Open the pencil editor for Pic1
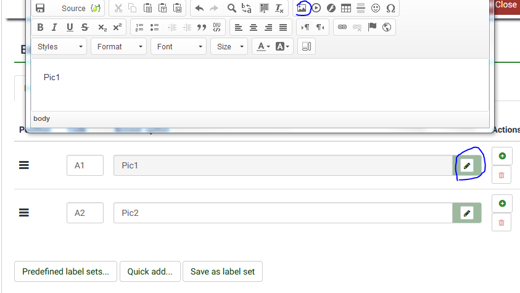Viewport: 520px width, 293px height. pyautogui.click(x=467, y=165)
